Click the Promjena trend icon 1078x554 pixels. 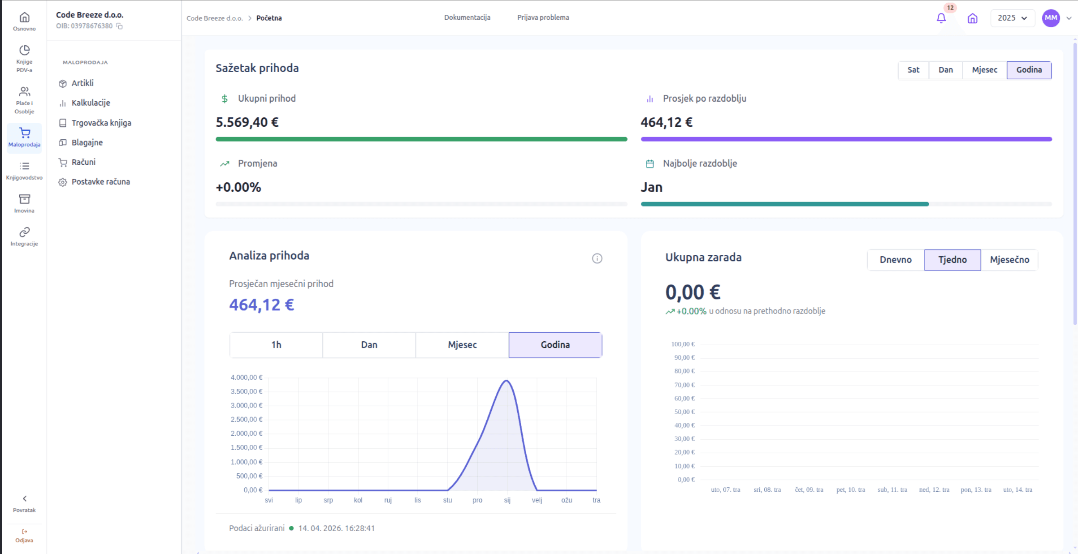(225, 163)
